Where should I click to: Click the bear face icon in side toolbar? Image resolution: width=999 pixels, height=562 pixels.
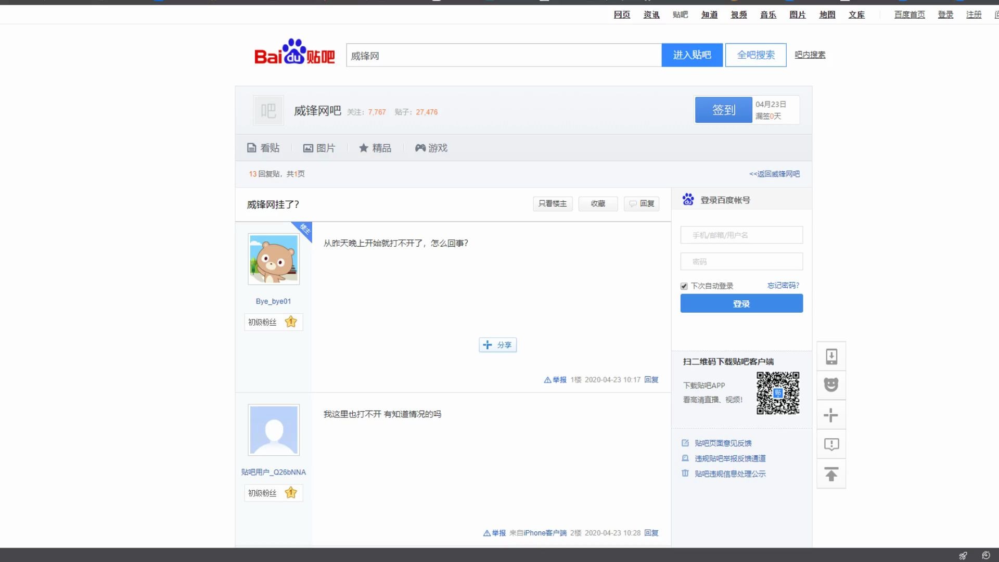[831, 385]
